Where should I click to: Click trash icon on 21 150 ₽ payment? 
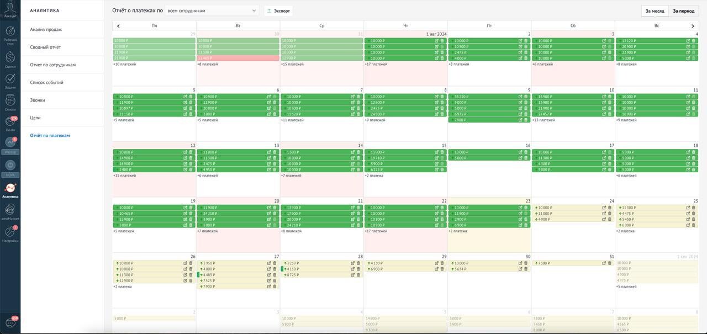point(191,114)
